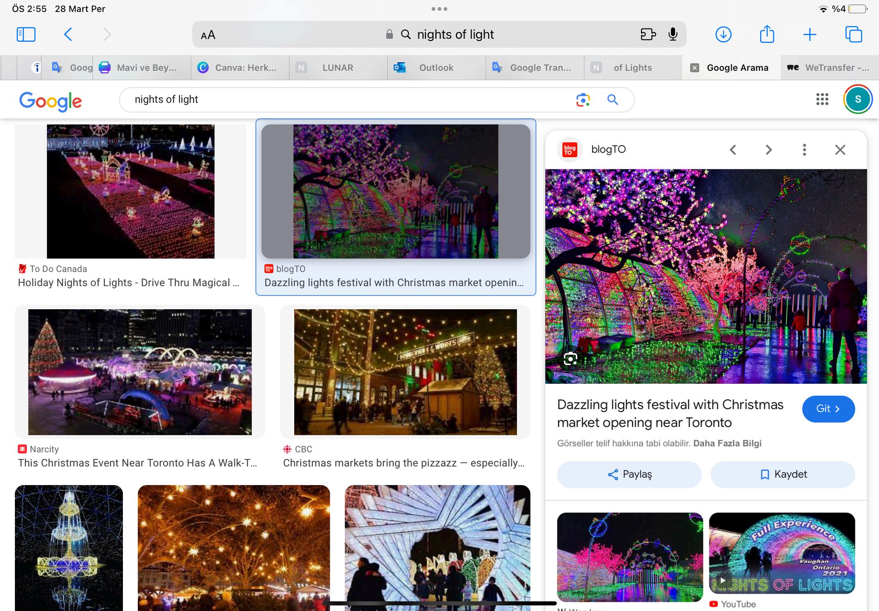The width and height of the screenshot is (879, 611).
Task: Go to next image in preview panel
Action: [769, 150]
